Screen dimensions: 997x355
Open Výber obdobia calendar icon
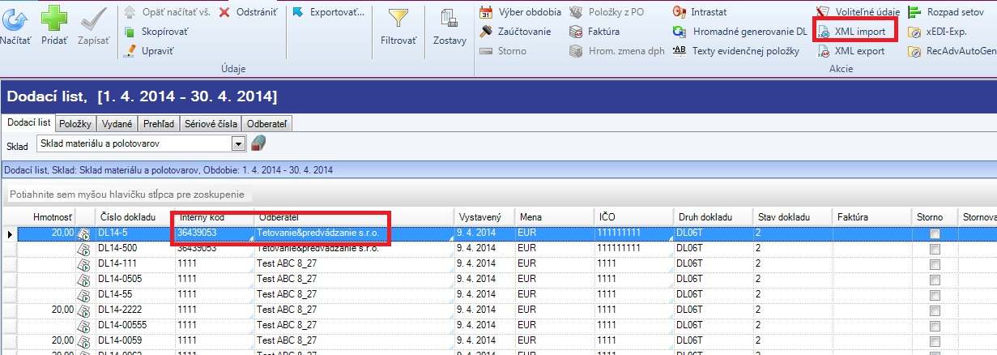487,12
